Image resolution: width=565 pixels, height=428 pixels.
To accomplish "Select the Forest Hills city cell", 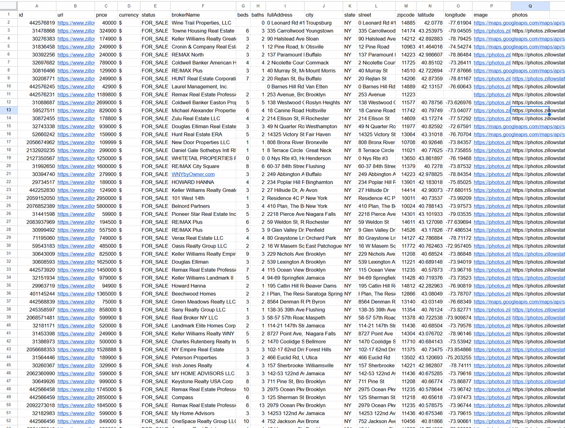I will click(323, 349).
